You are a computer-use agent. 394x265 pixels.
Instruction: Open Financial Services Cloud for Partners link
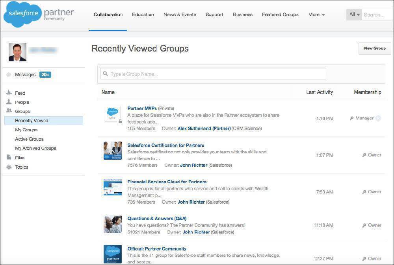point(167,182)
